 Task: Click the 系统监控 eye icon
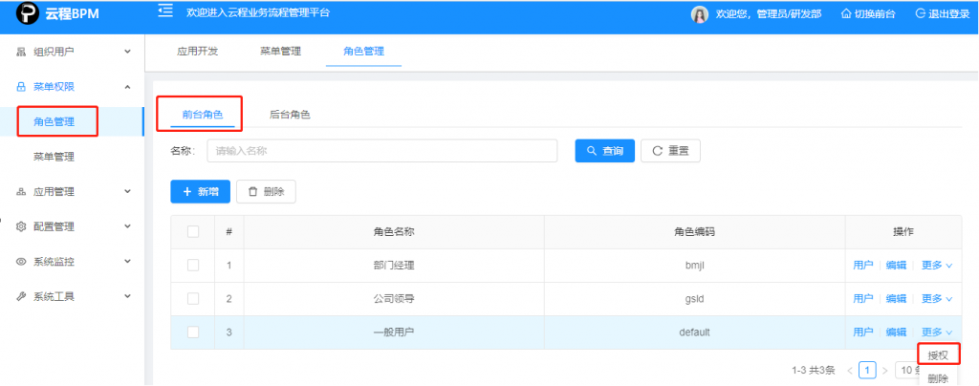[21, 262]
